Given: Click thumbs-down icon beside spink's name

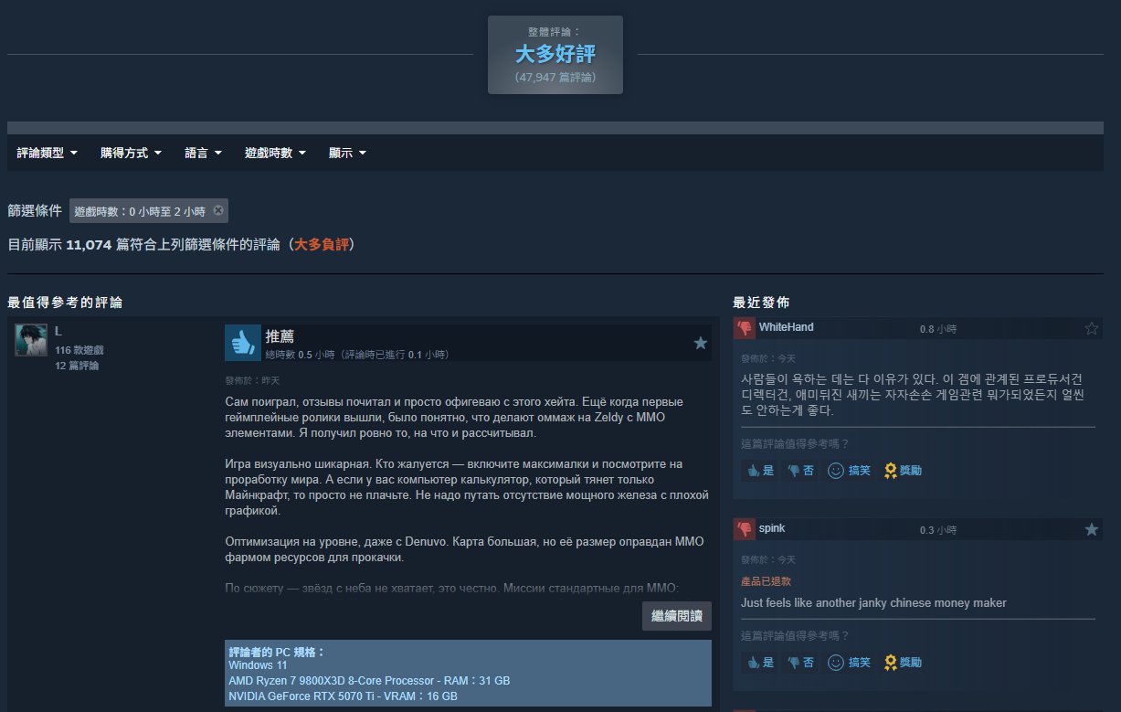Looking at the screenshot, I should click(745, 529).
